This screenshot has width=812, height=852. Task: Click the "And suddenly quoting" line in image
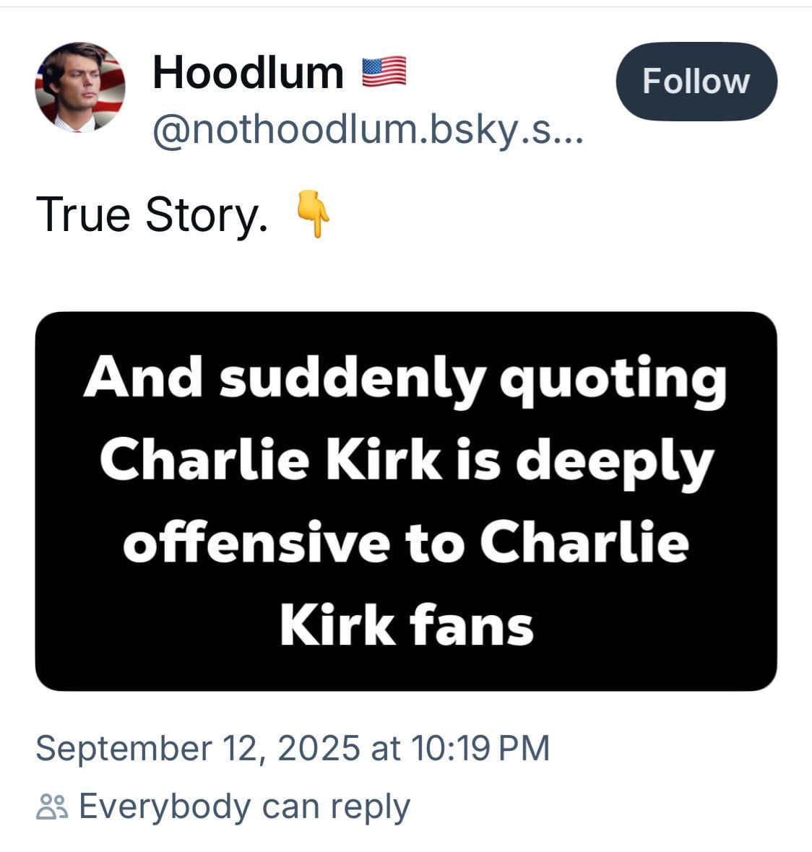405,379
